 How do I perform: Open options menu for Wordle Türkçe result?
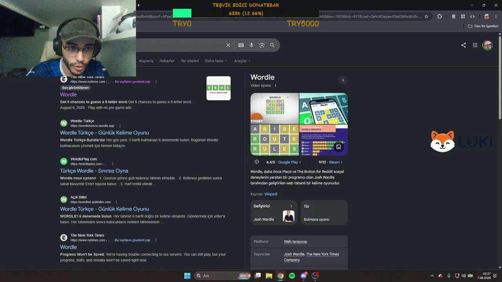pos(120,126)
